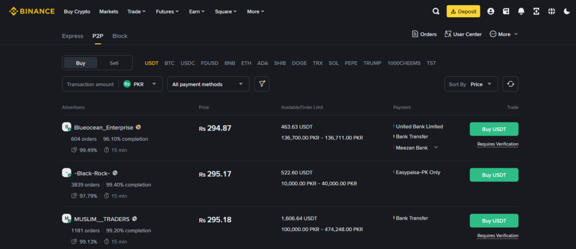Select the ETH coin tab
This screenshot has width=576, height=249.
(x=246, y=63)
